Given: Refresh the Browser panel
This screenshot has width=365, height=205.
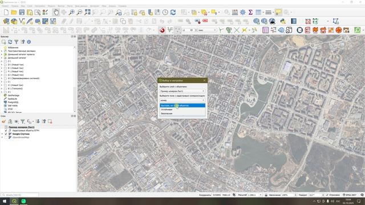Looking at the screenshot, I should tap(10, 42).
